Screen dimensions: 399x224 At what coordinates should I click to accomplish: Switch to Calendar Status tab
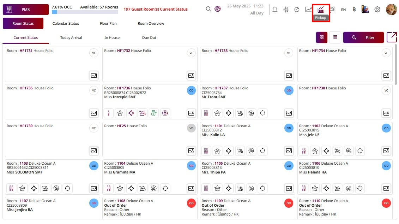(x=66, y=23)
